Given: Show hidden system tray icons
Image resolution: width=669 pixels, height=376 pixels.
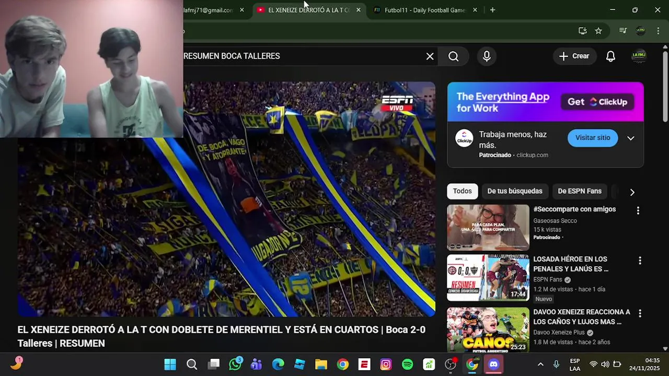Looking at the screenshot, I should tap(540, 365).
